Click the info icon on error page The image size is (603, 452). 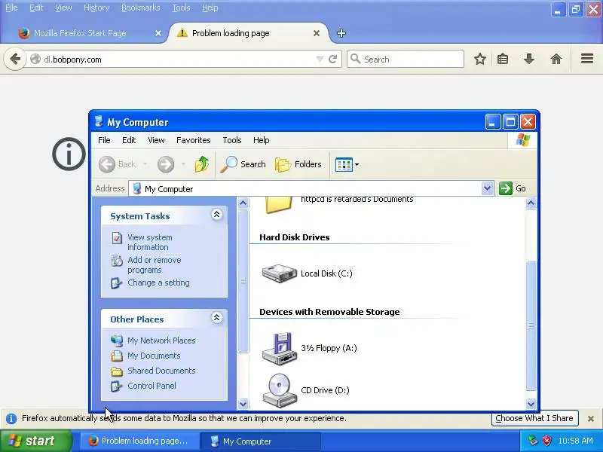click(x=69, y=154)
